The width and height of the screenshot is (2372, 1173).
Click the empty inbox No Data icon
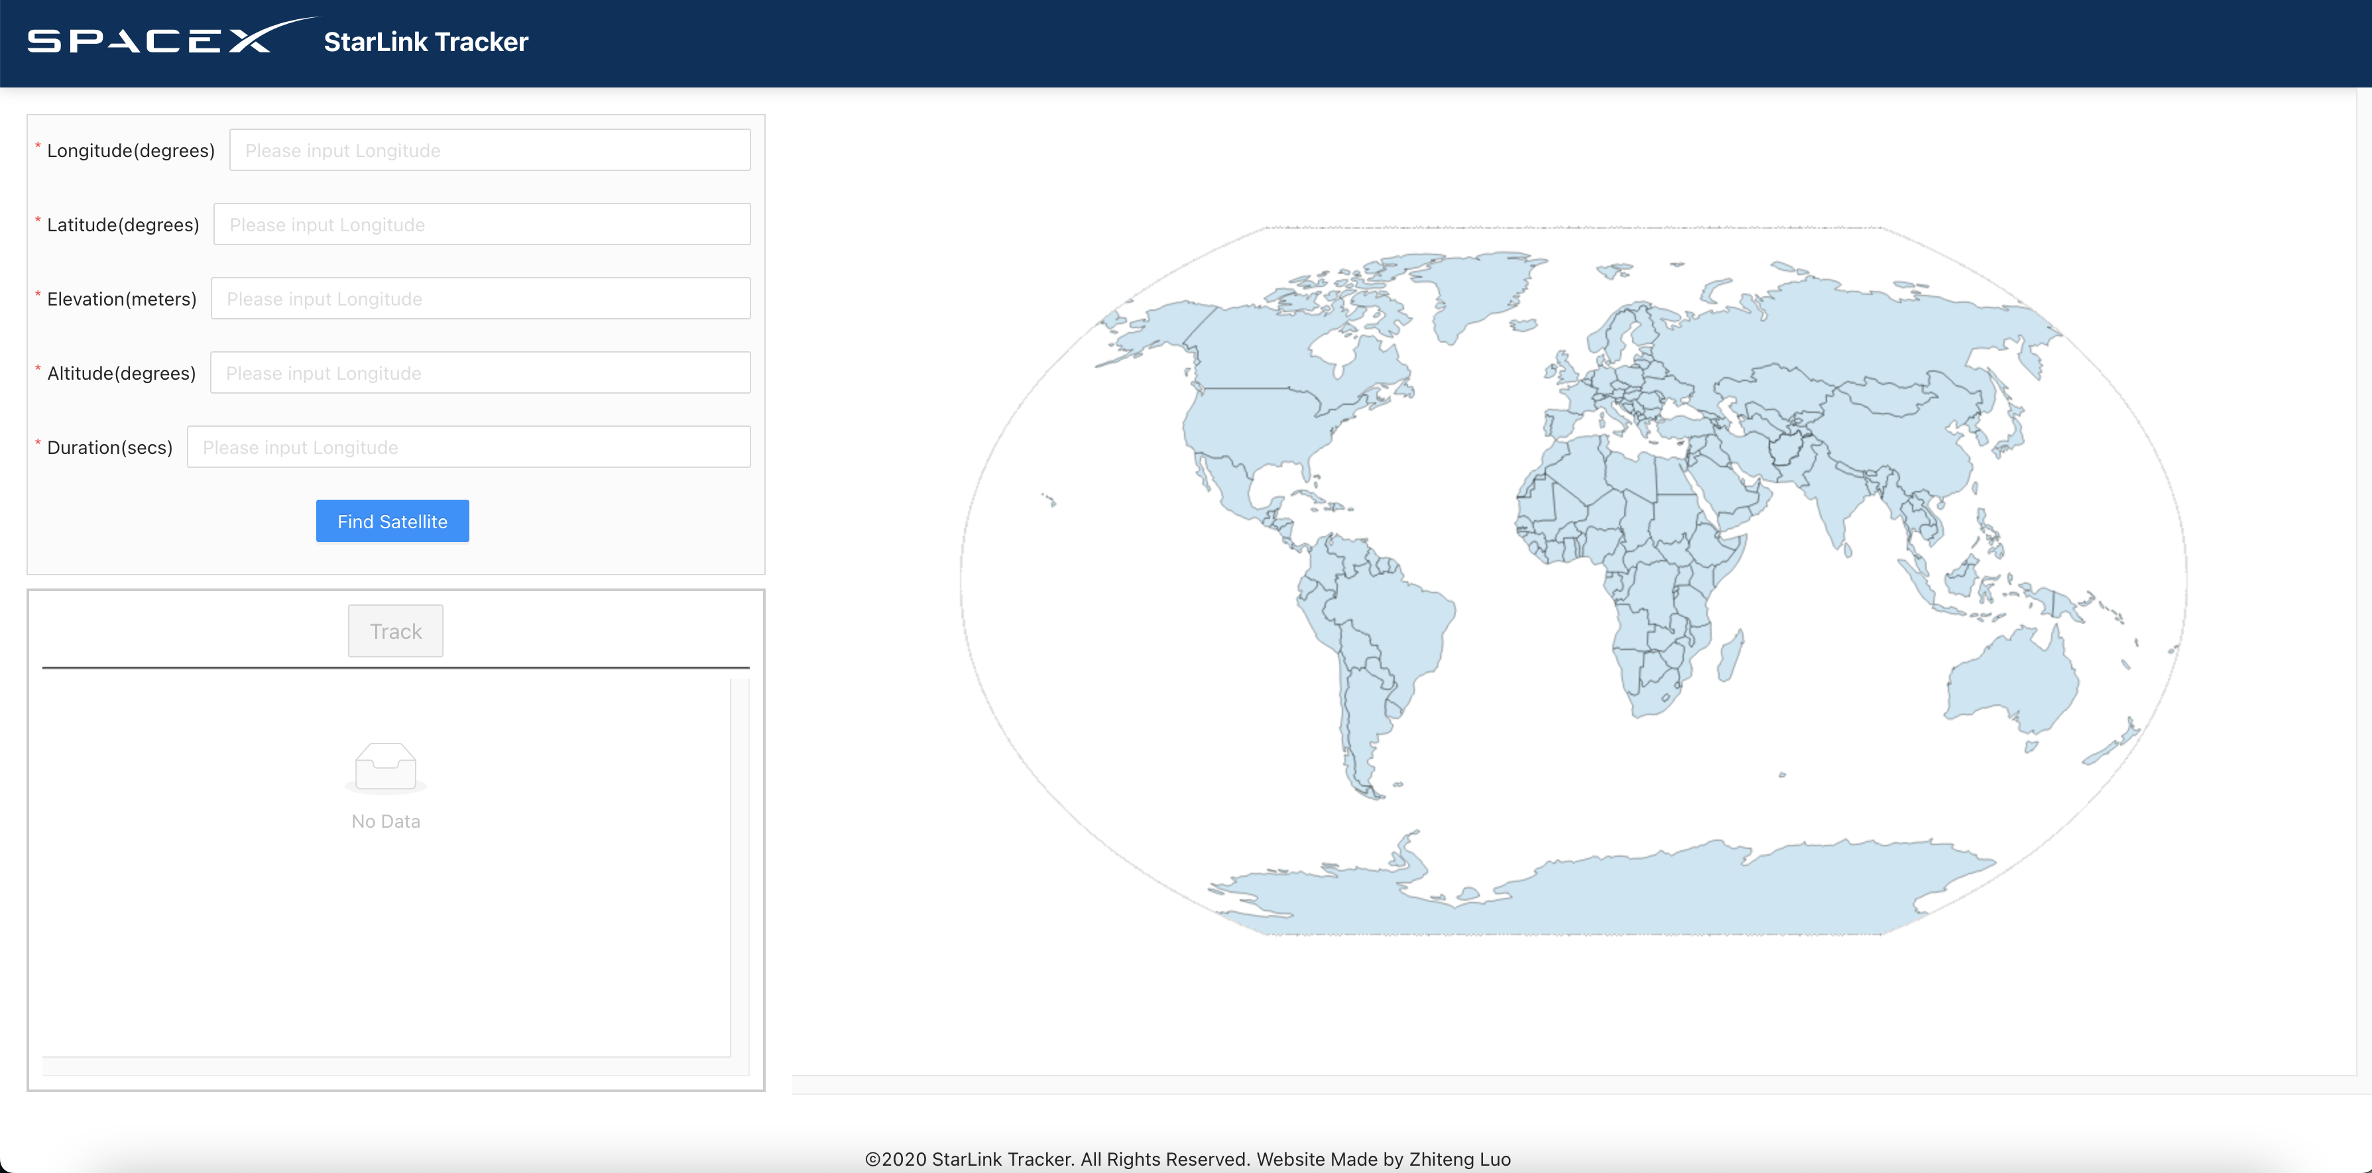(x=386, y=767)
